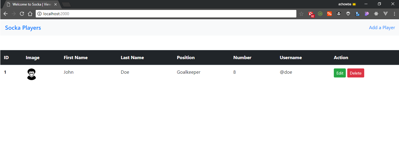This screenshot has width=399, height=166.
Task: Edit the John Doe player
Action: [340, 73]
